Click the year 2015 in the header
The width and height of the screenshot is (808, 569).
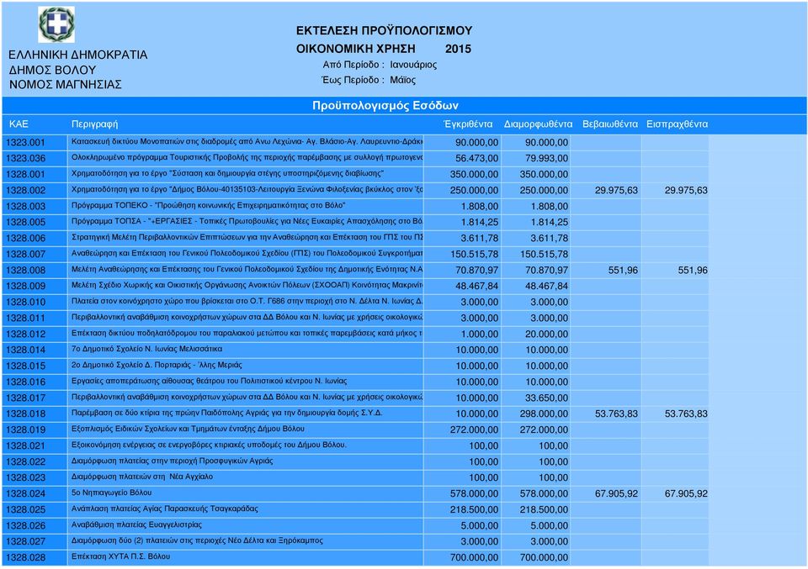458,49
